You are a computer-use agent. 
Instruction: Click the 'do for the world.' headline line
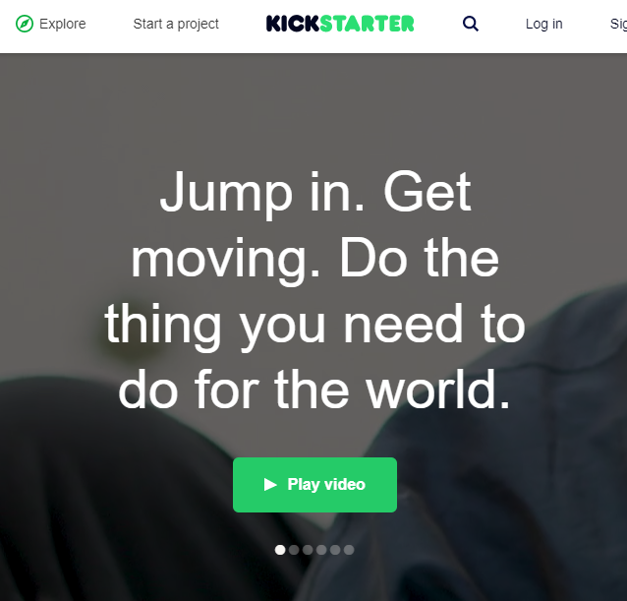(x=314, y=390)
